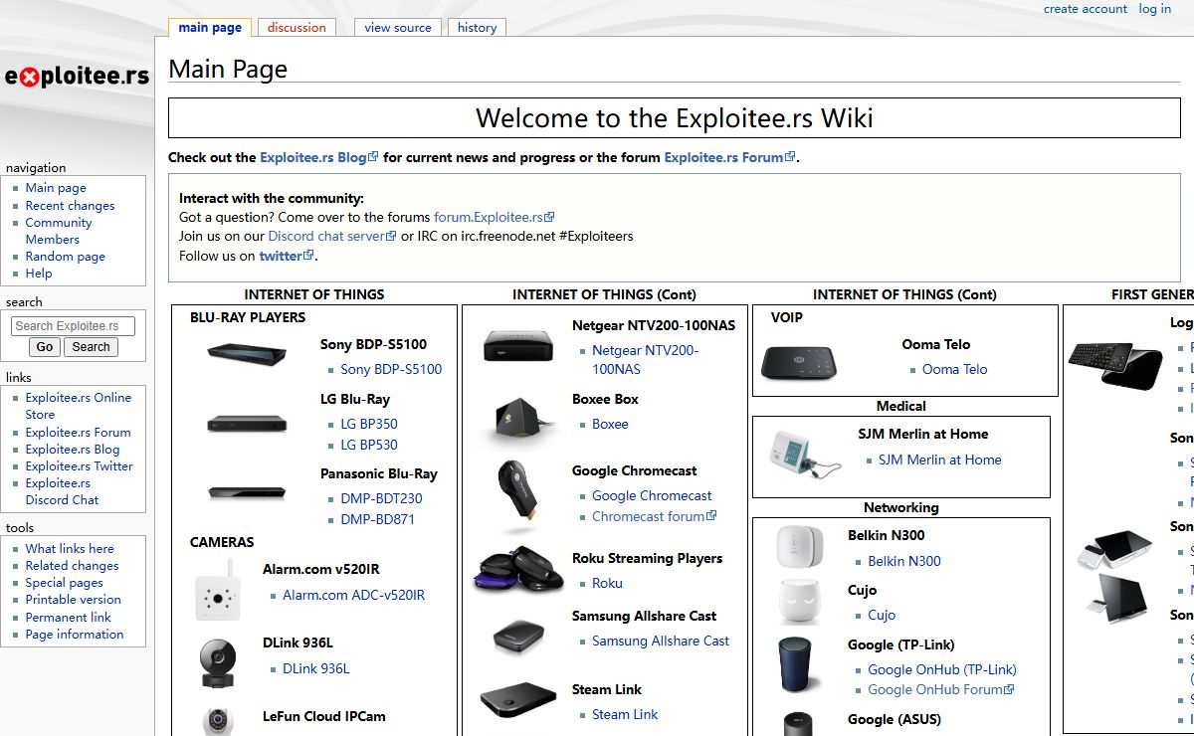The width and height of the screenshot is (1194, 736).
Task: Click the Exploitee.rs site logo
Action: [x=77, y=77]
